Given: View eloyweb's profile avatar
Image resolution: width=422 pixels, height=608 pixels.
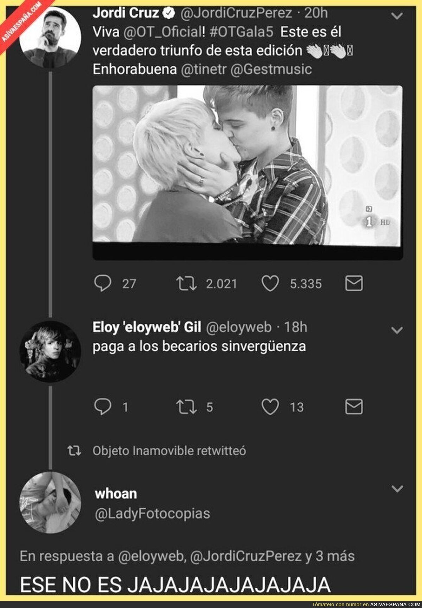Looking at the screenshot, I should (50, 351).
